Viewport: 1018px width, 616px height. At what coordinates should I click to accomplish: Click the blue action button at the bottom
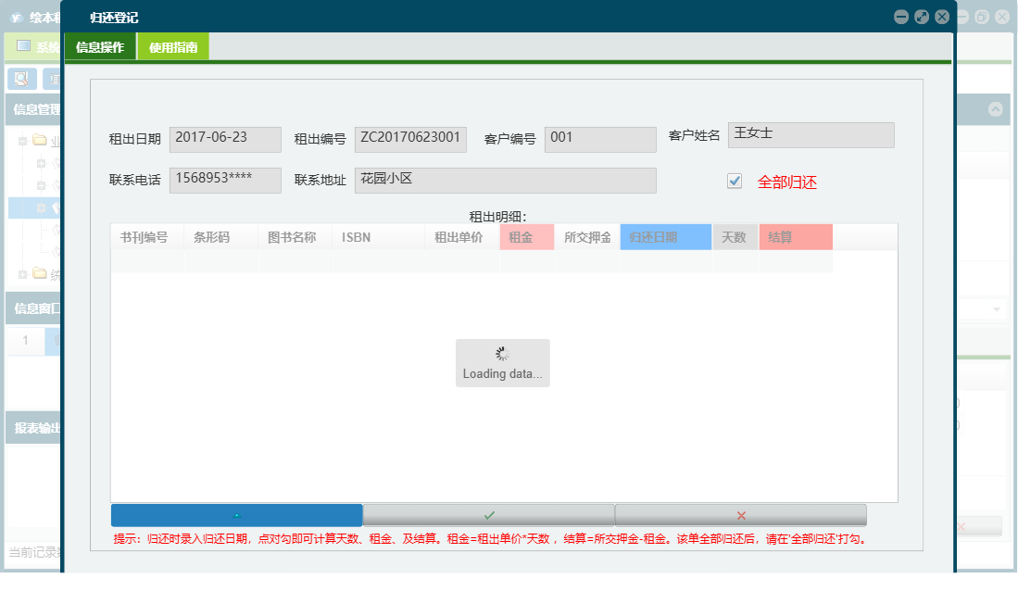(236, 515)
